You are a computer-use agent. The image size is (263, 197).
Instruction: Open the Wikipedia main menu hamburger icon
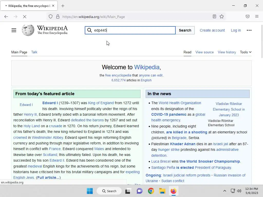click(x=14, y=30)
